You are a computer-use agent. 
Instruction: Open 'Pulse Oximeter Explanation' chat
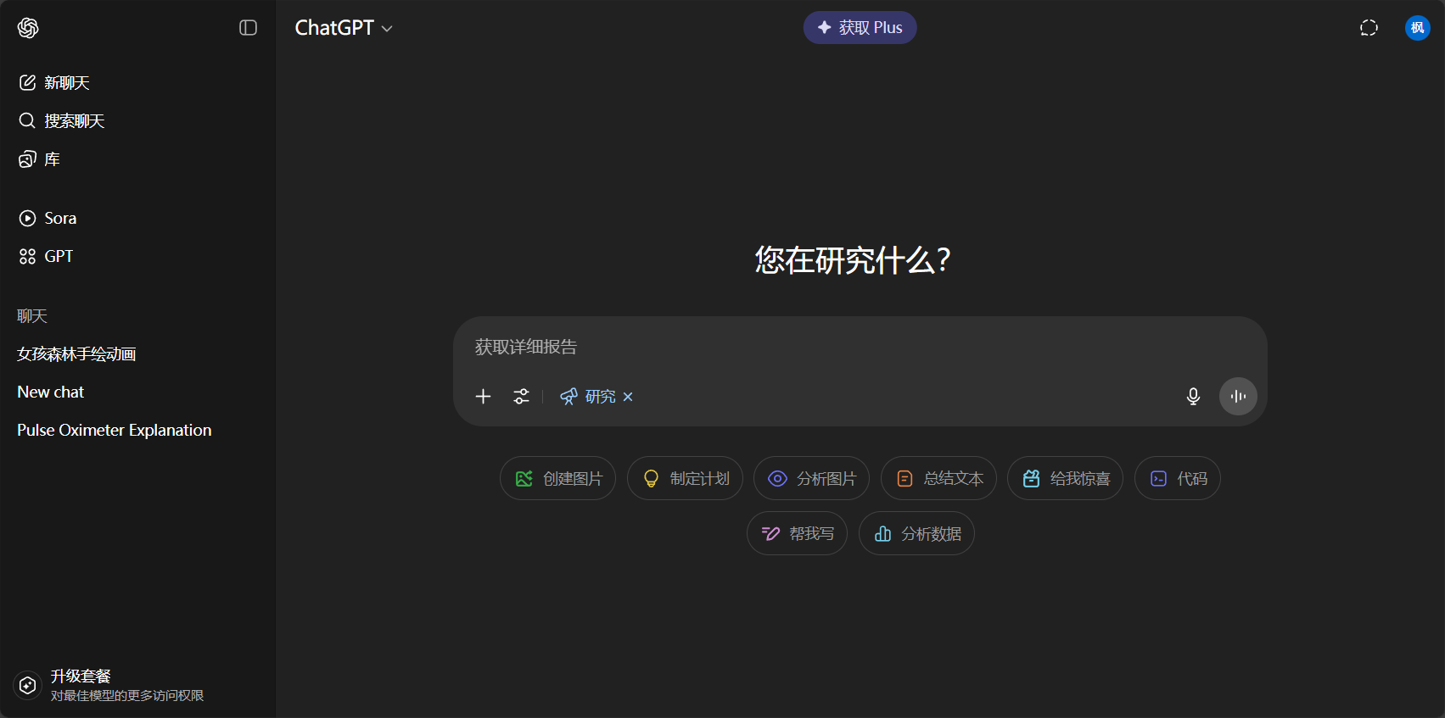[x=137, y=431]
